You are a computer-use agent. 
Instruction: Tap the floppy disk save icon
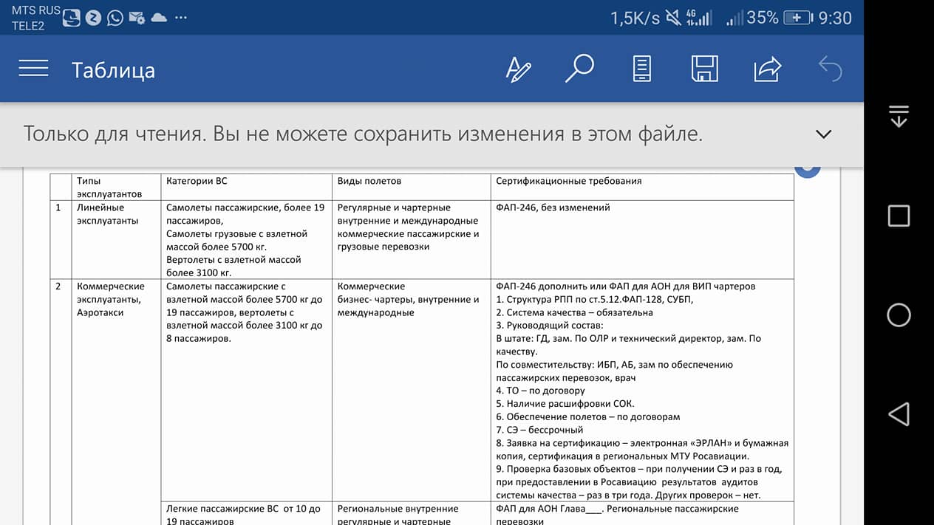click(x=704, y=69)
